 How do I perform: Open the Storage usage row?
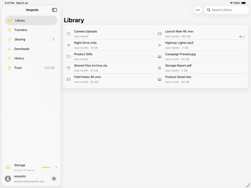(x=31, y=168)
